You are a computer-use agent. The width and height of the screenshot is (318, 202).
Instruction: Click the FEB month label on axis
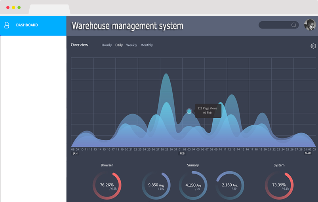182,153
